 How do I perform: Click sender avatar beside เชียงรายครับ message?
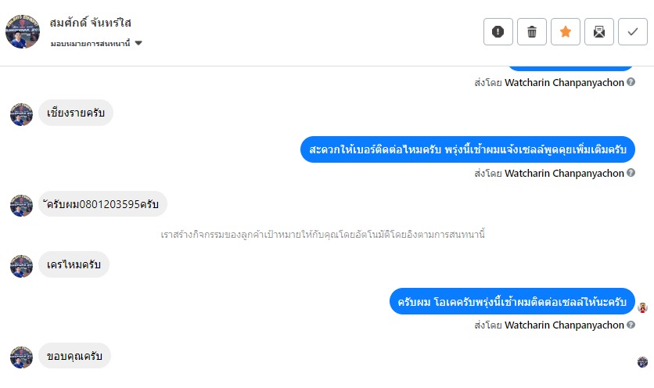21,114
